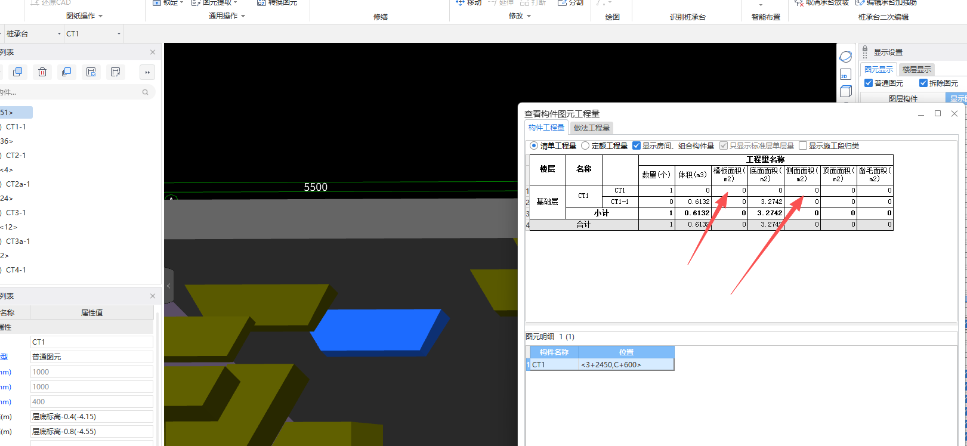967x446 pixels.
Task: Click 层底标高-0.8(-4.55) elevation field
Action: 92,432
